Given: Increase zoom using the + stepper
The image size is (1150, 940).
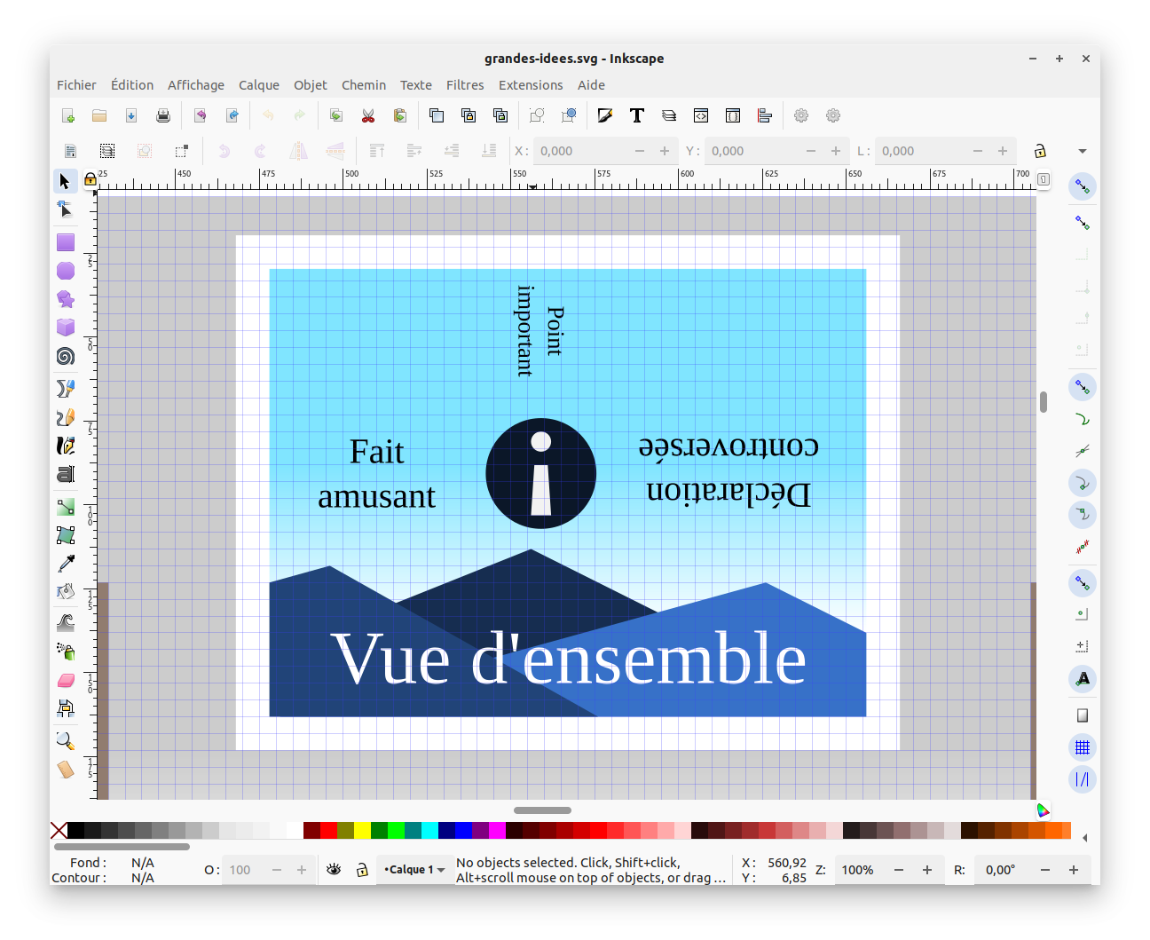Looking at the screenshot, I should coord(927,870).
